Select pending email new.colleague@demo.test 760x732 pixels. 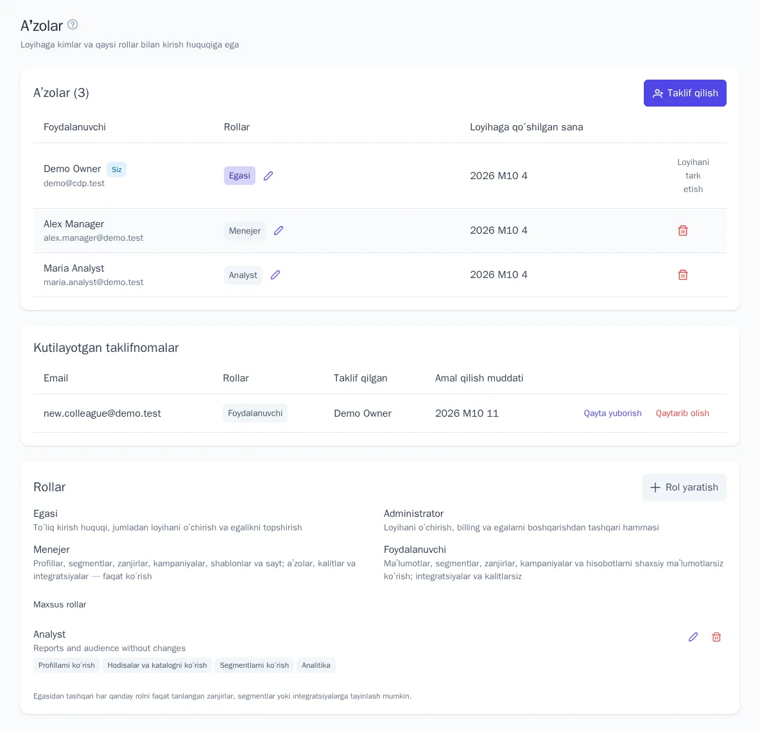tap(102, 414)
